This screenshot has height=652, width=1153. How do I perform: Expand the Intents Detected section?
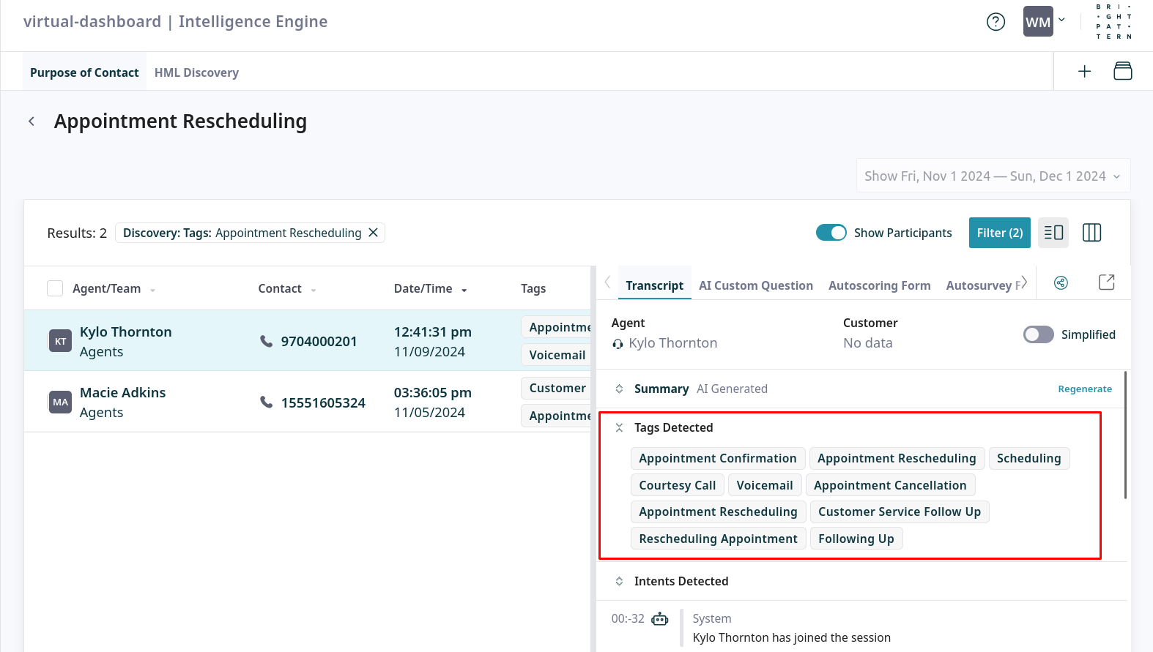point(619,581)
